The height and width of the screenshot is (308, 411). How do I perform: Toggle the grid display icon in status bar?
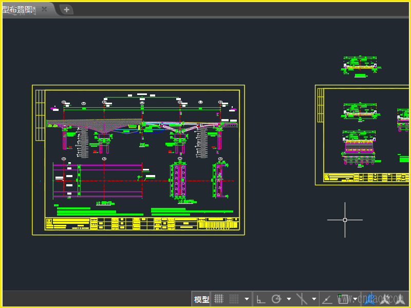point(218,299)
